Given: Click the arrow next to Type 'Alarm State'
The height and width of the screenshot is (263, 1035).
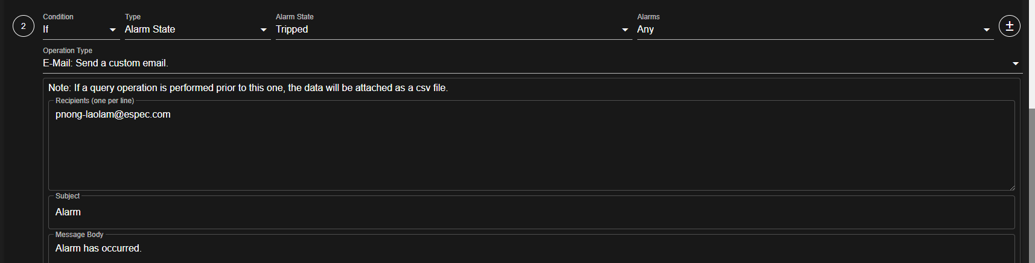Looking at the screenshot, I should [263, 30].
